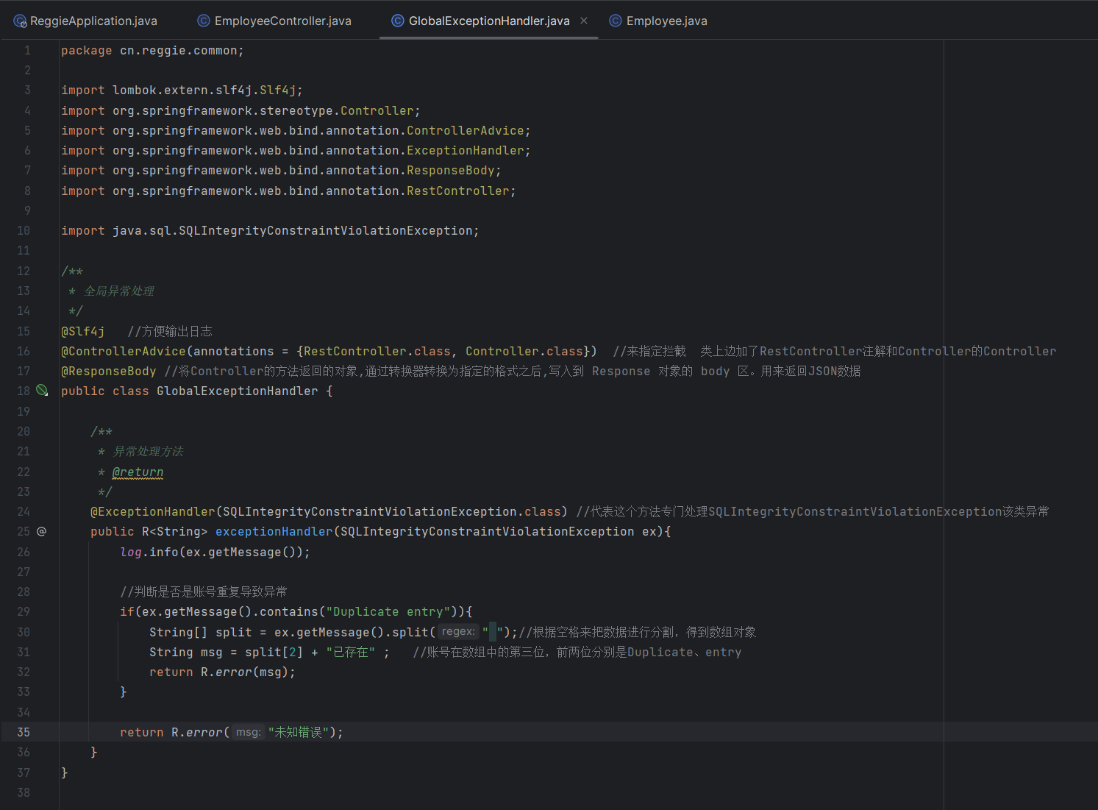Click the stereotype.Controller import on line 4
Viewport: 1098px width, 810px height.
241,110
